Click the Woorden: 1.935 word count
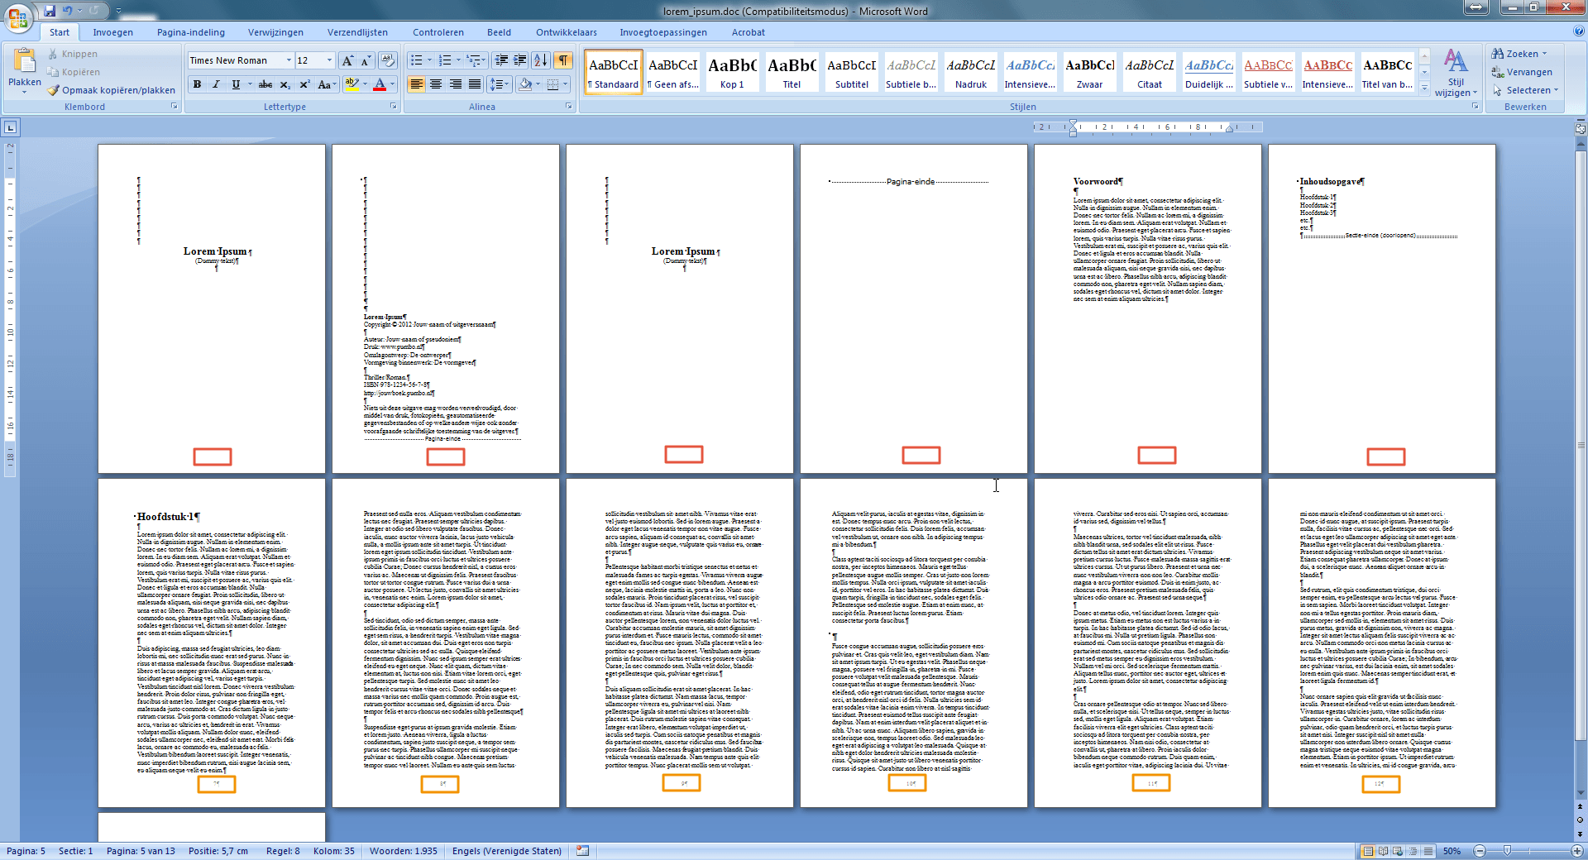The height and width of the screenshot is (860, 1588). pyautogui.click(x=403, y=851)
